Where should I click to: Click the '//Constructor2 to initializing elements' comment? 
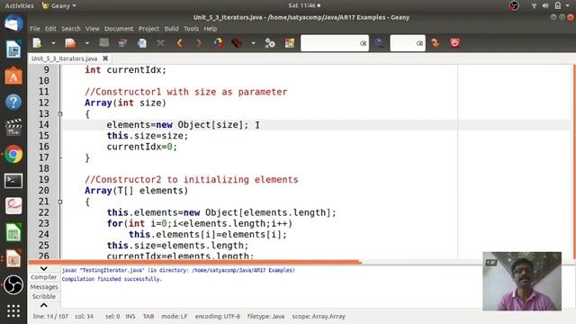[x=192, y=180]
